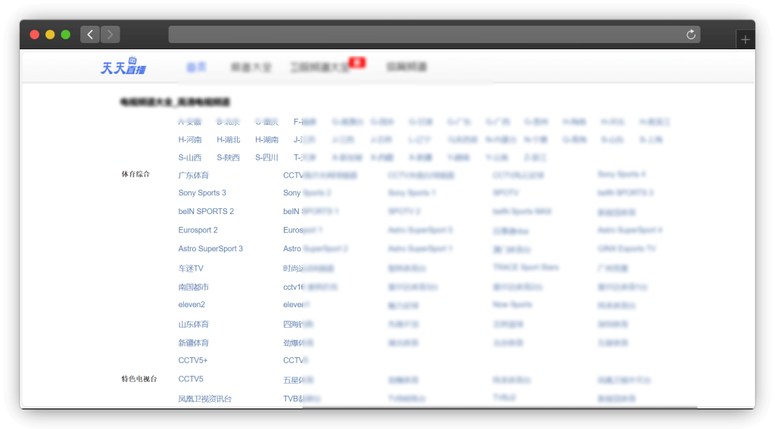Maximize the window with the green button
Screen dimensions: 775x429
(66, 35)
